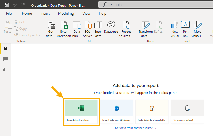Image resolution: width=213 pixels, height=136 pixels.
Task: Open the View ribbon tab
Action: (86, 13)
